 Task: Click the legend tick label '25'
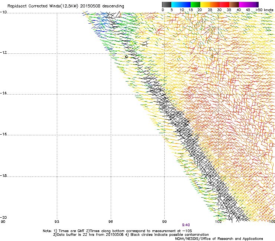click(210, 10)
